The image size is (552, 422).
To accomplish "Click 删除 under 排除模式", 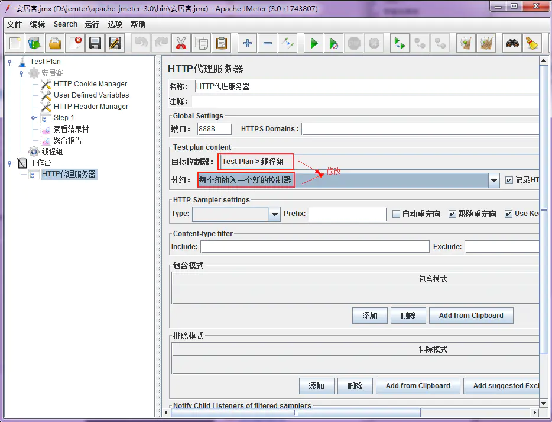I will coord(355,386).
